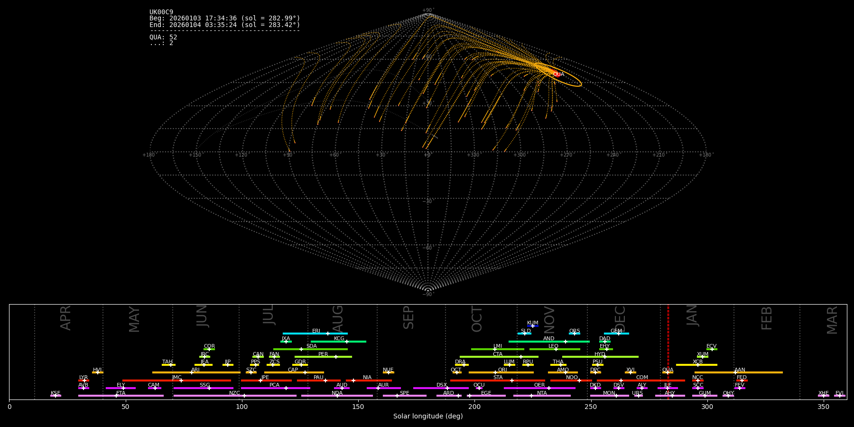
Task: Click the peak marker on the LYR bar
Action: 84,381
